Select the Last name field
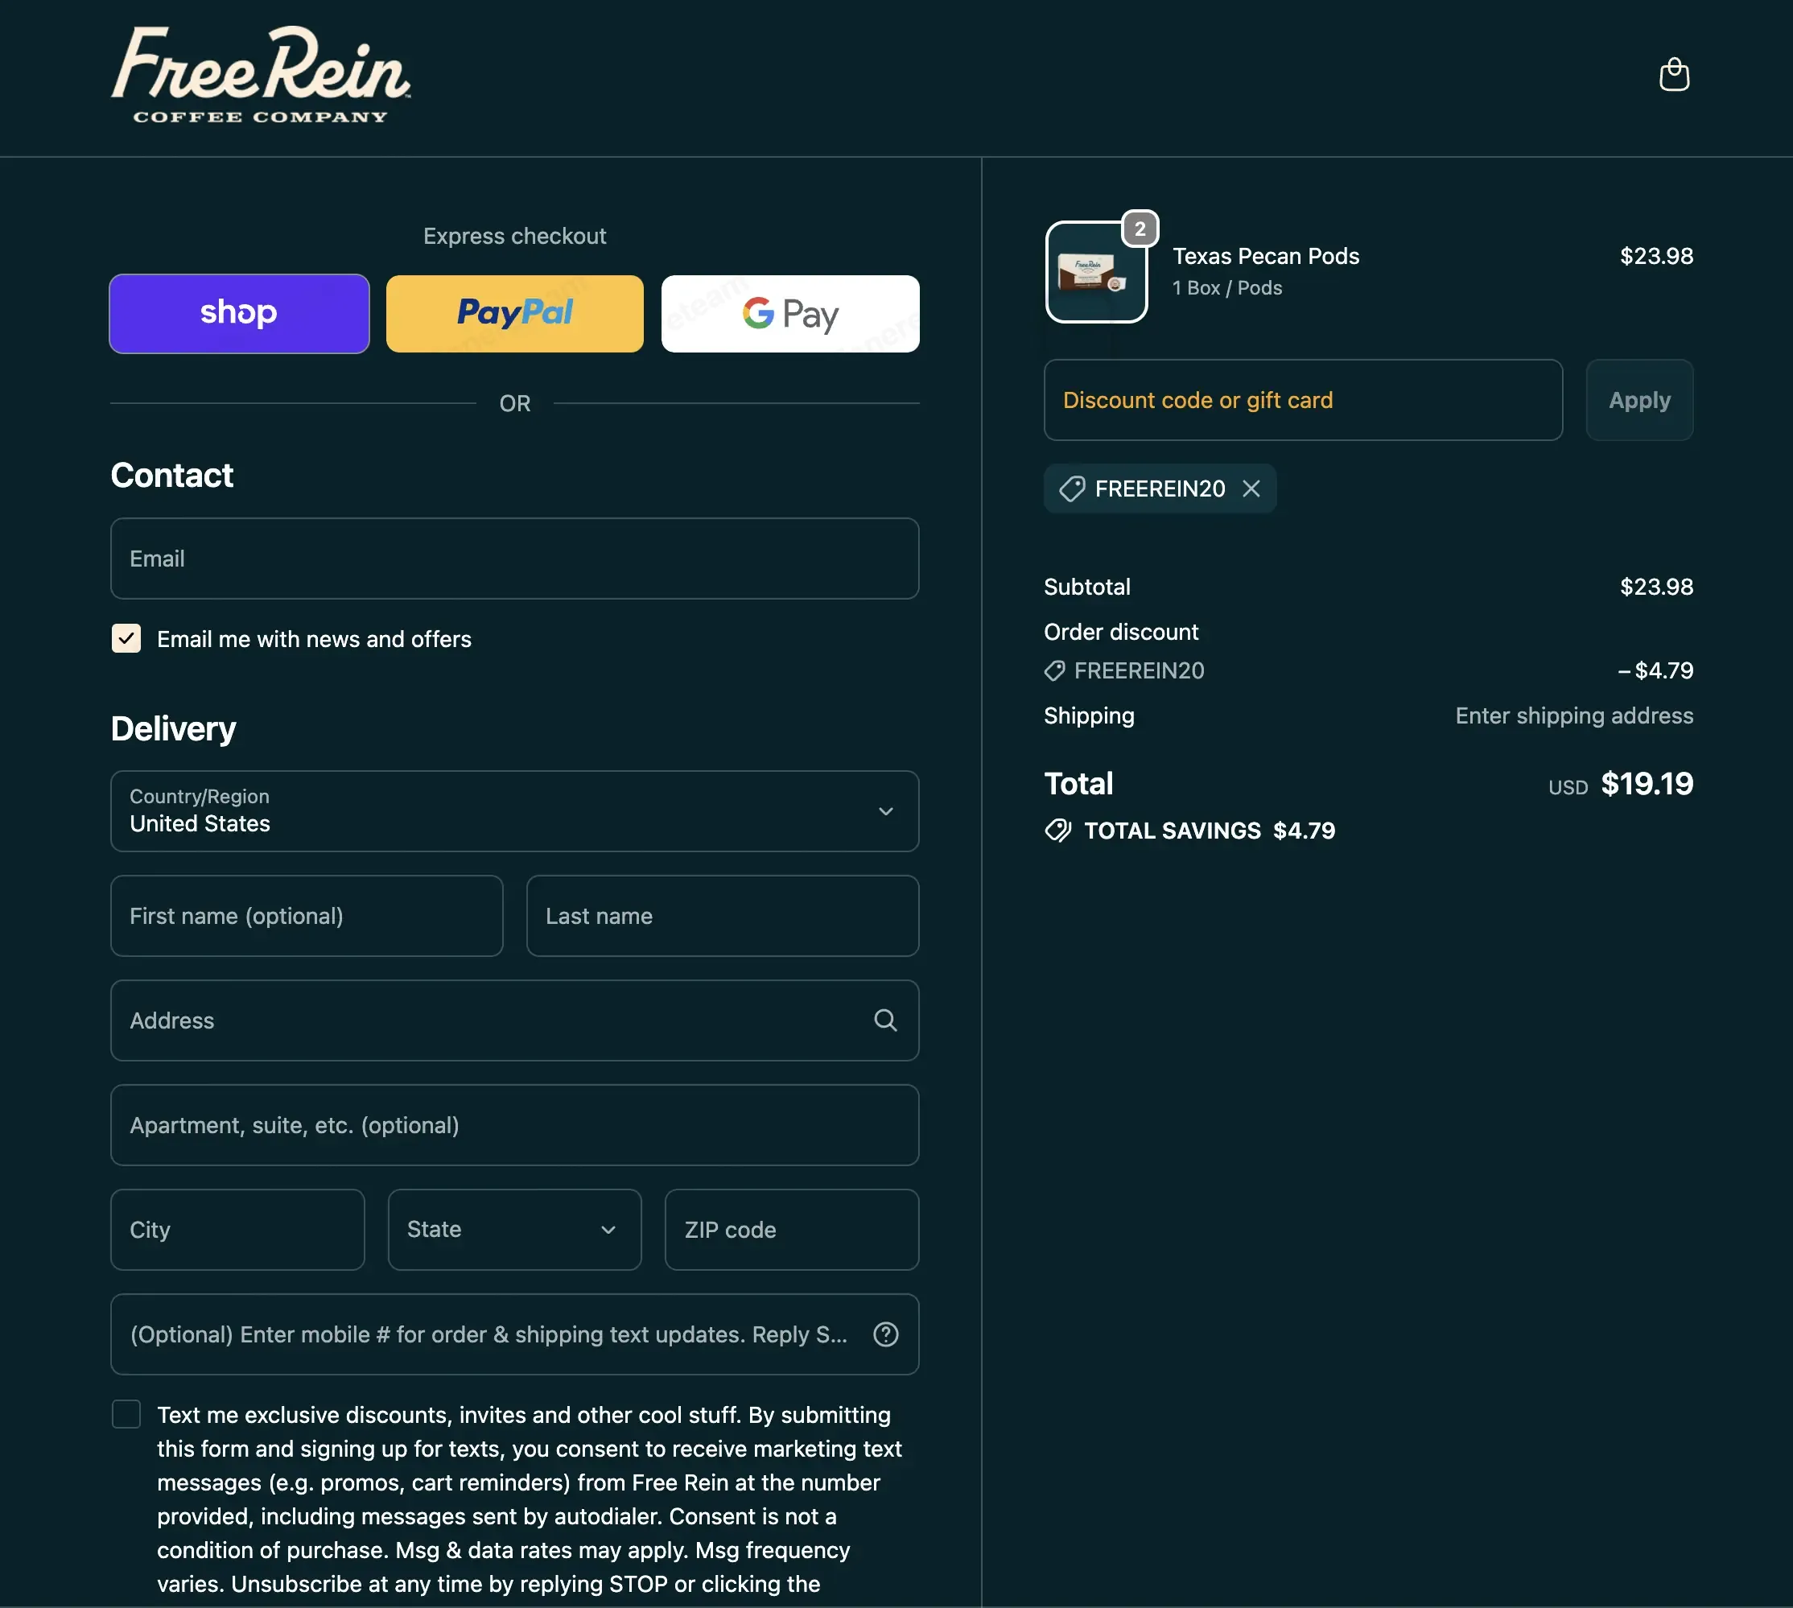The height and width of the screenshot is (1608, 1793). (723, 916)
